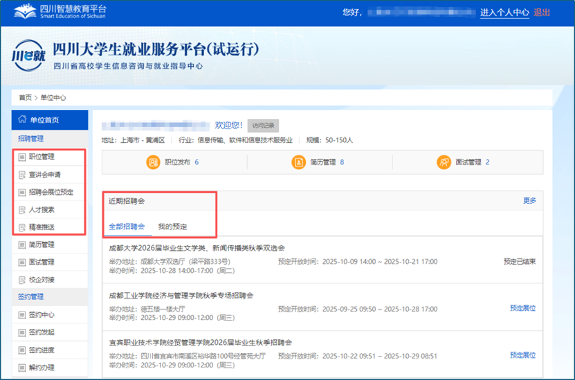Click the 访问记录 button
Viewport: 575px width, 380px height.
tap(263, 126)
